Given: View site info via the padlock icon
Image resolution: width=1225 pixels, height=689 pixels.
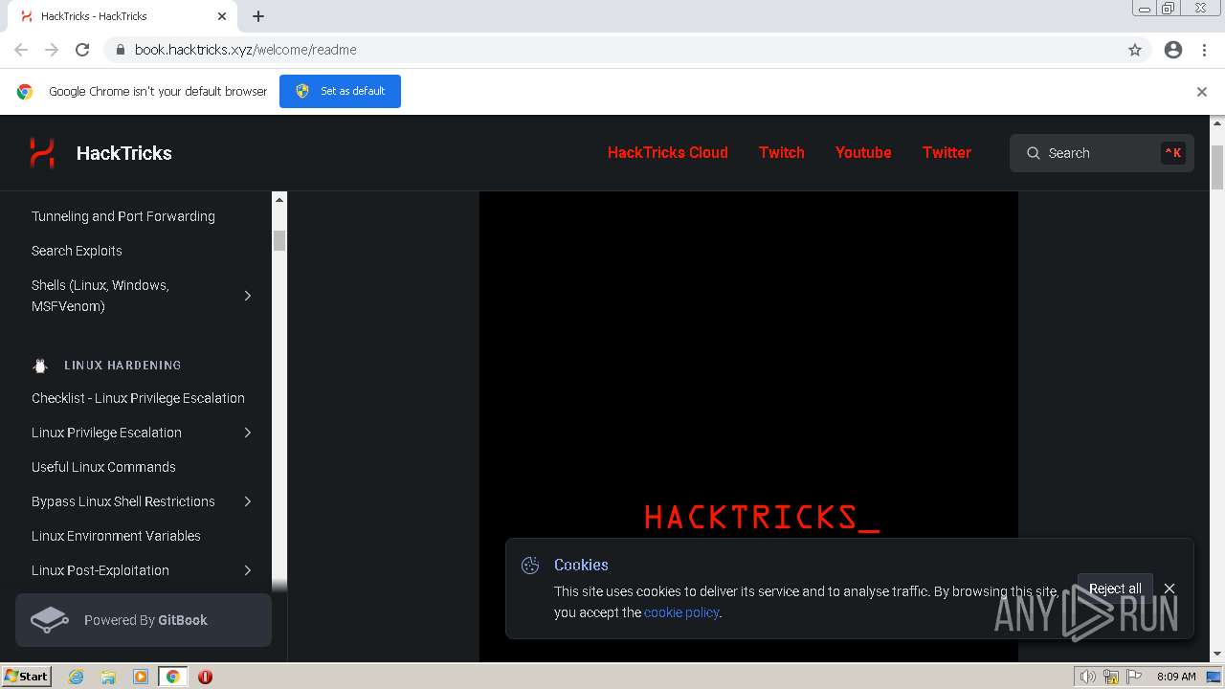Looking at the screenshot, I should pos(121,50).
